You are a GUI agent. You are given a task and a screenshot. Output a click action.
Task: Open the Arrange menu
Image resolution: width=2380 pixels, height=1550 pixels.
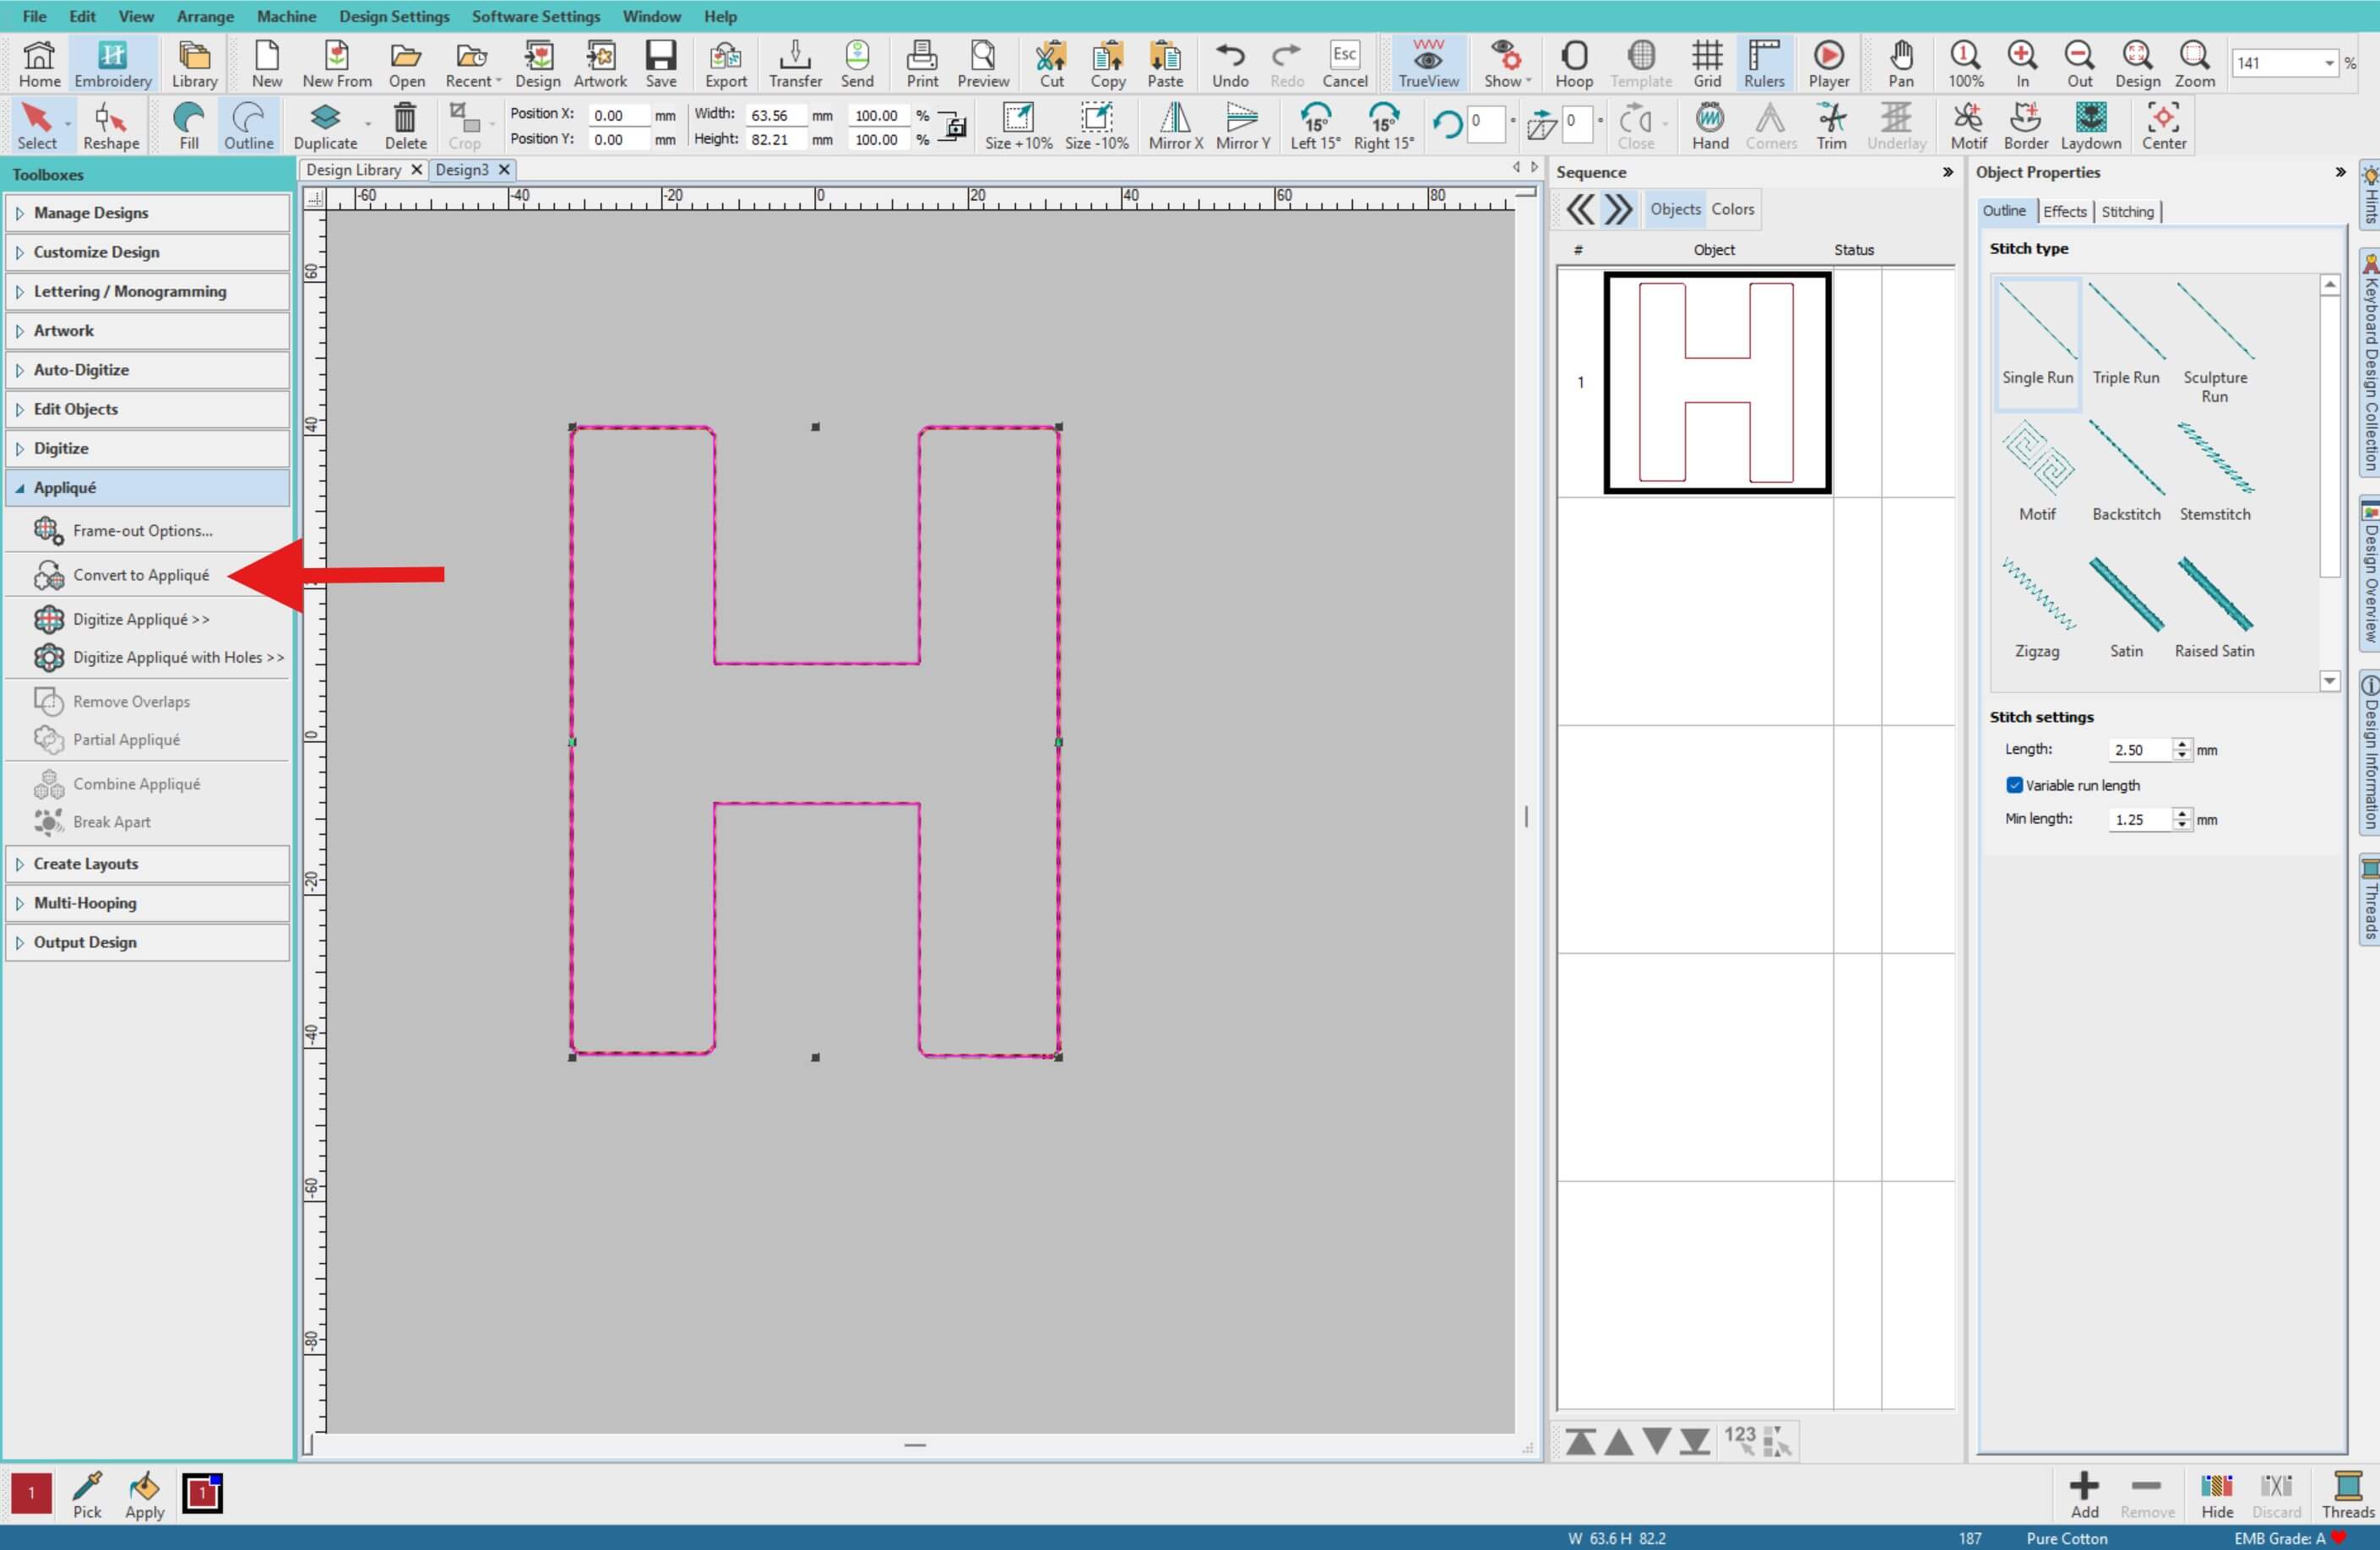[205, 16]
